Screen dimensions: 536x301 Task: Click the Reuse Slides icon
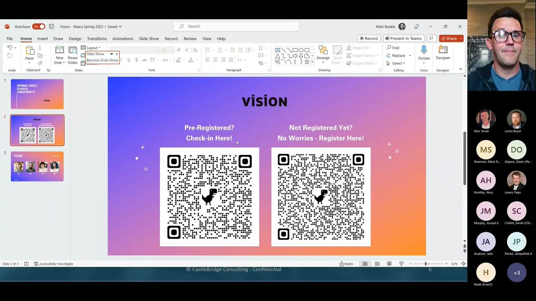point(73,51)
